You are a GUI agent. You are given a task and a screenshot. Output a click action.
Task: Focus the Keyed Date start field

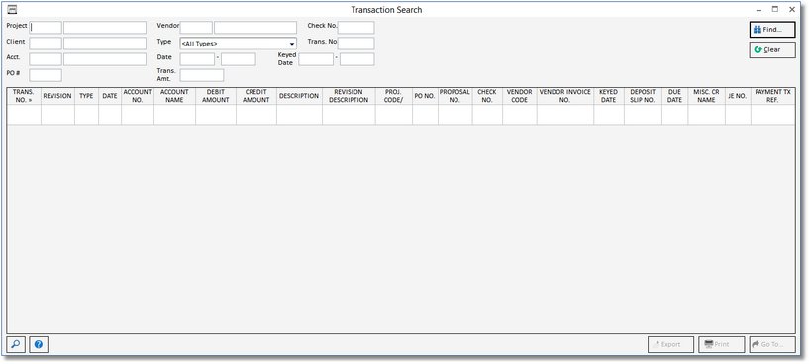(x=316, y=59)
